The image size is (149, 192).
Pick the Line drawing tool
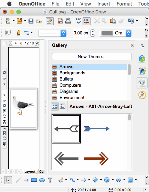click(x=18, y=180)
